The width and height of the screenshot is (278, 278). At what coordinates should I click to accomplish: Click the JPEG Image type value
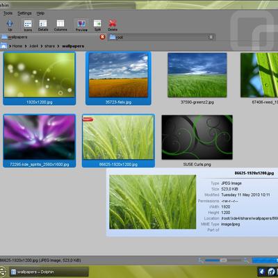click(x=231, y=183)
